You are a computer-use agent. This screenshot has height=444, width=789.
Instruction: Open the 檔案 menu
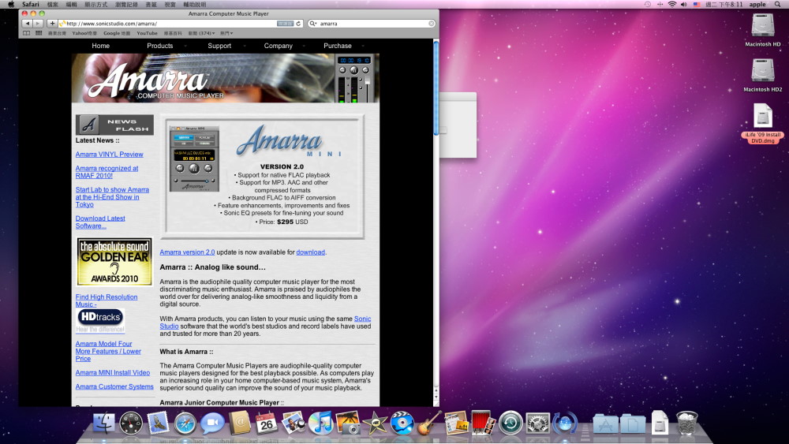pyautogui.click(x=52, y=4)
